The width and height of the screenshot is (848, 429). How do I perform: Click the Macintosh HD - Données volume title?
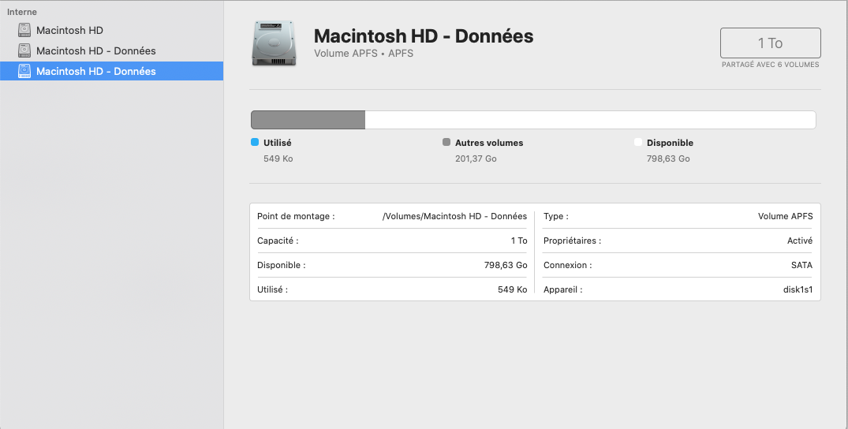pyautogui.click(x=424, y=36)
